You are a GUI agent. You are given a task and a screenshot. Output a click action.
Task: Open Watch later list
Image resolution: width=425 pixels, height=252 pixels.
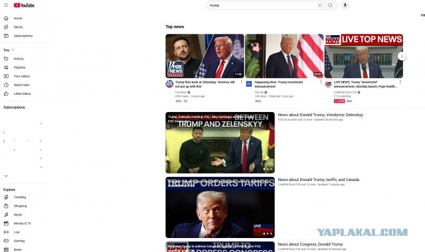click(x=21, y=85)
